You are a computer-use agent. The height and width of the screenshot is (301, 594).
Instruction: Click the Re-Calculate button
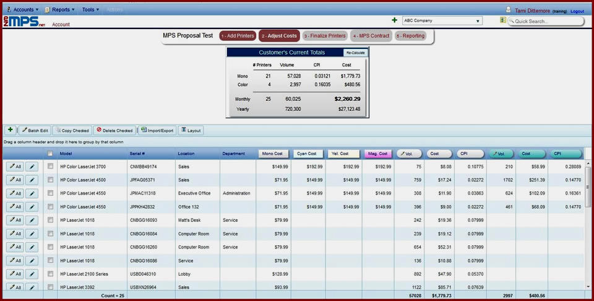[355, 53]
